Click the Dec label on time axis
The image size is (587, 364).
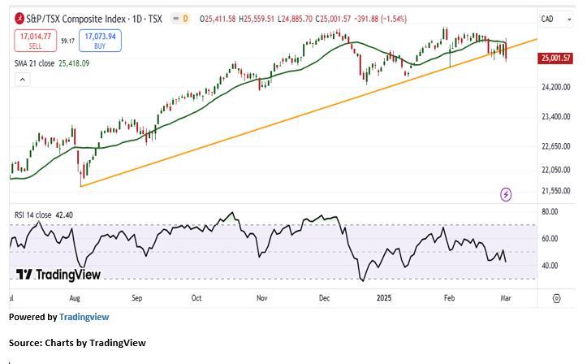pos(325,298)
